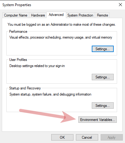125x143 pixels.
Task: Click the Administrator login notice text
Action: (62, 24)
